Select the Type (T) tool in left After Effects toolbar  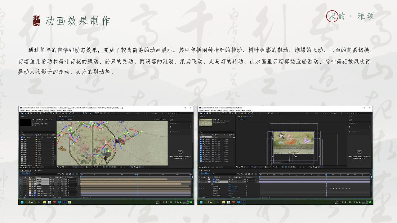coord(56,113)
